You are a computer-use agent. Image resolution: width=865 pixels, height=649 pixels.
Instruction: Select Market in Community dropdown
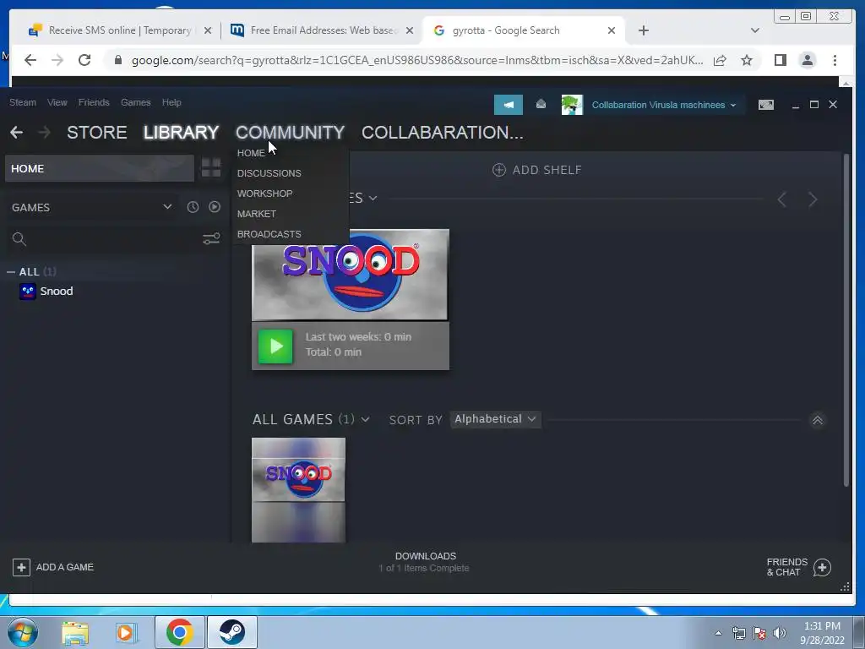click(257, 214)
